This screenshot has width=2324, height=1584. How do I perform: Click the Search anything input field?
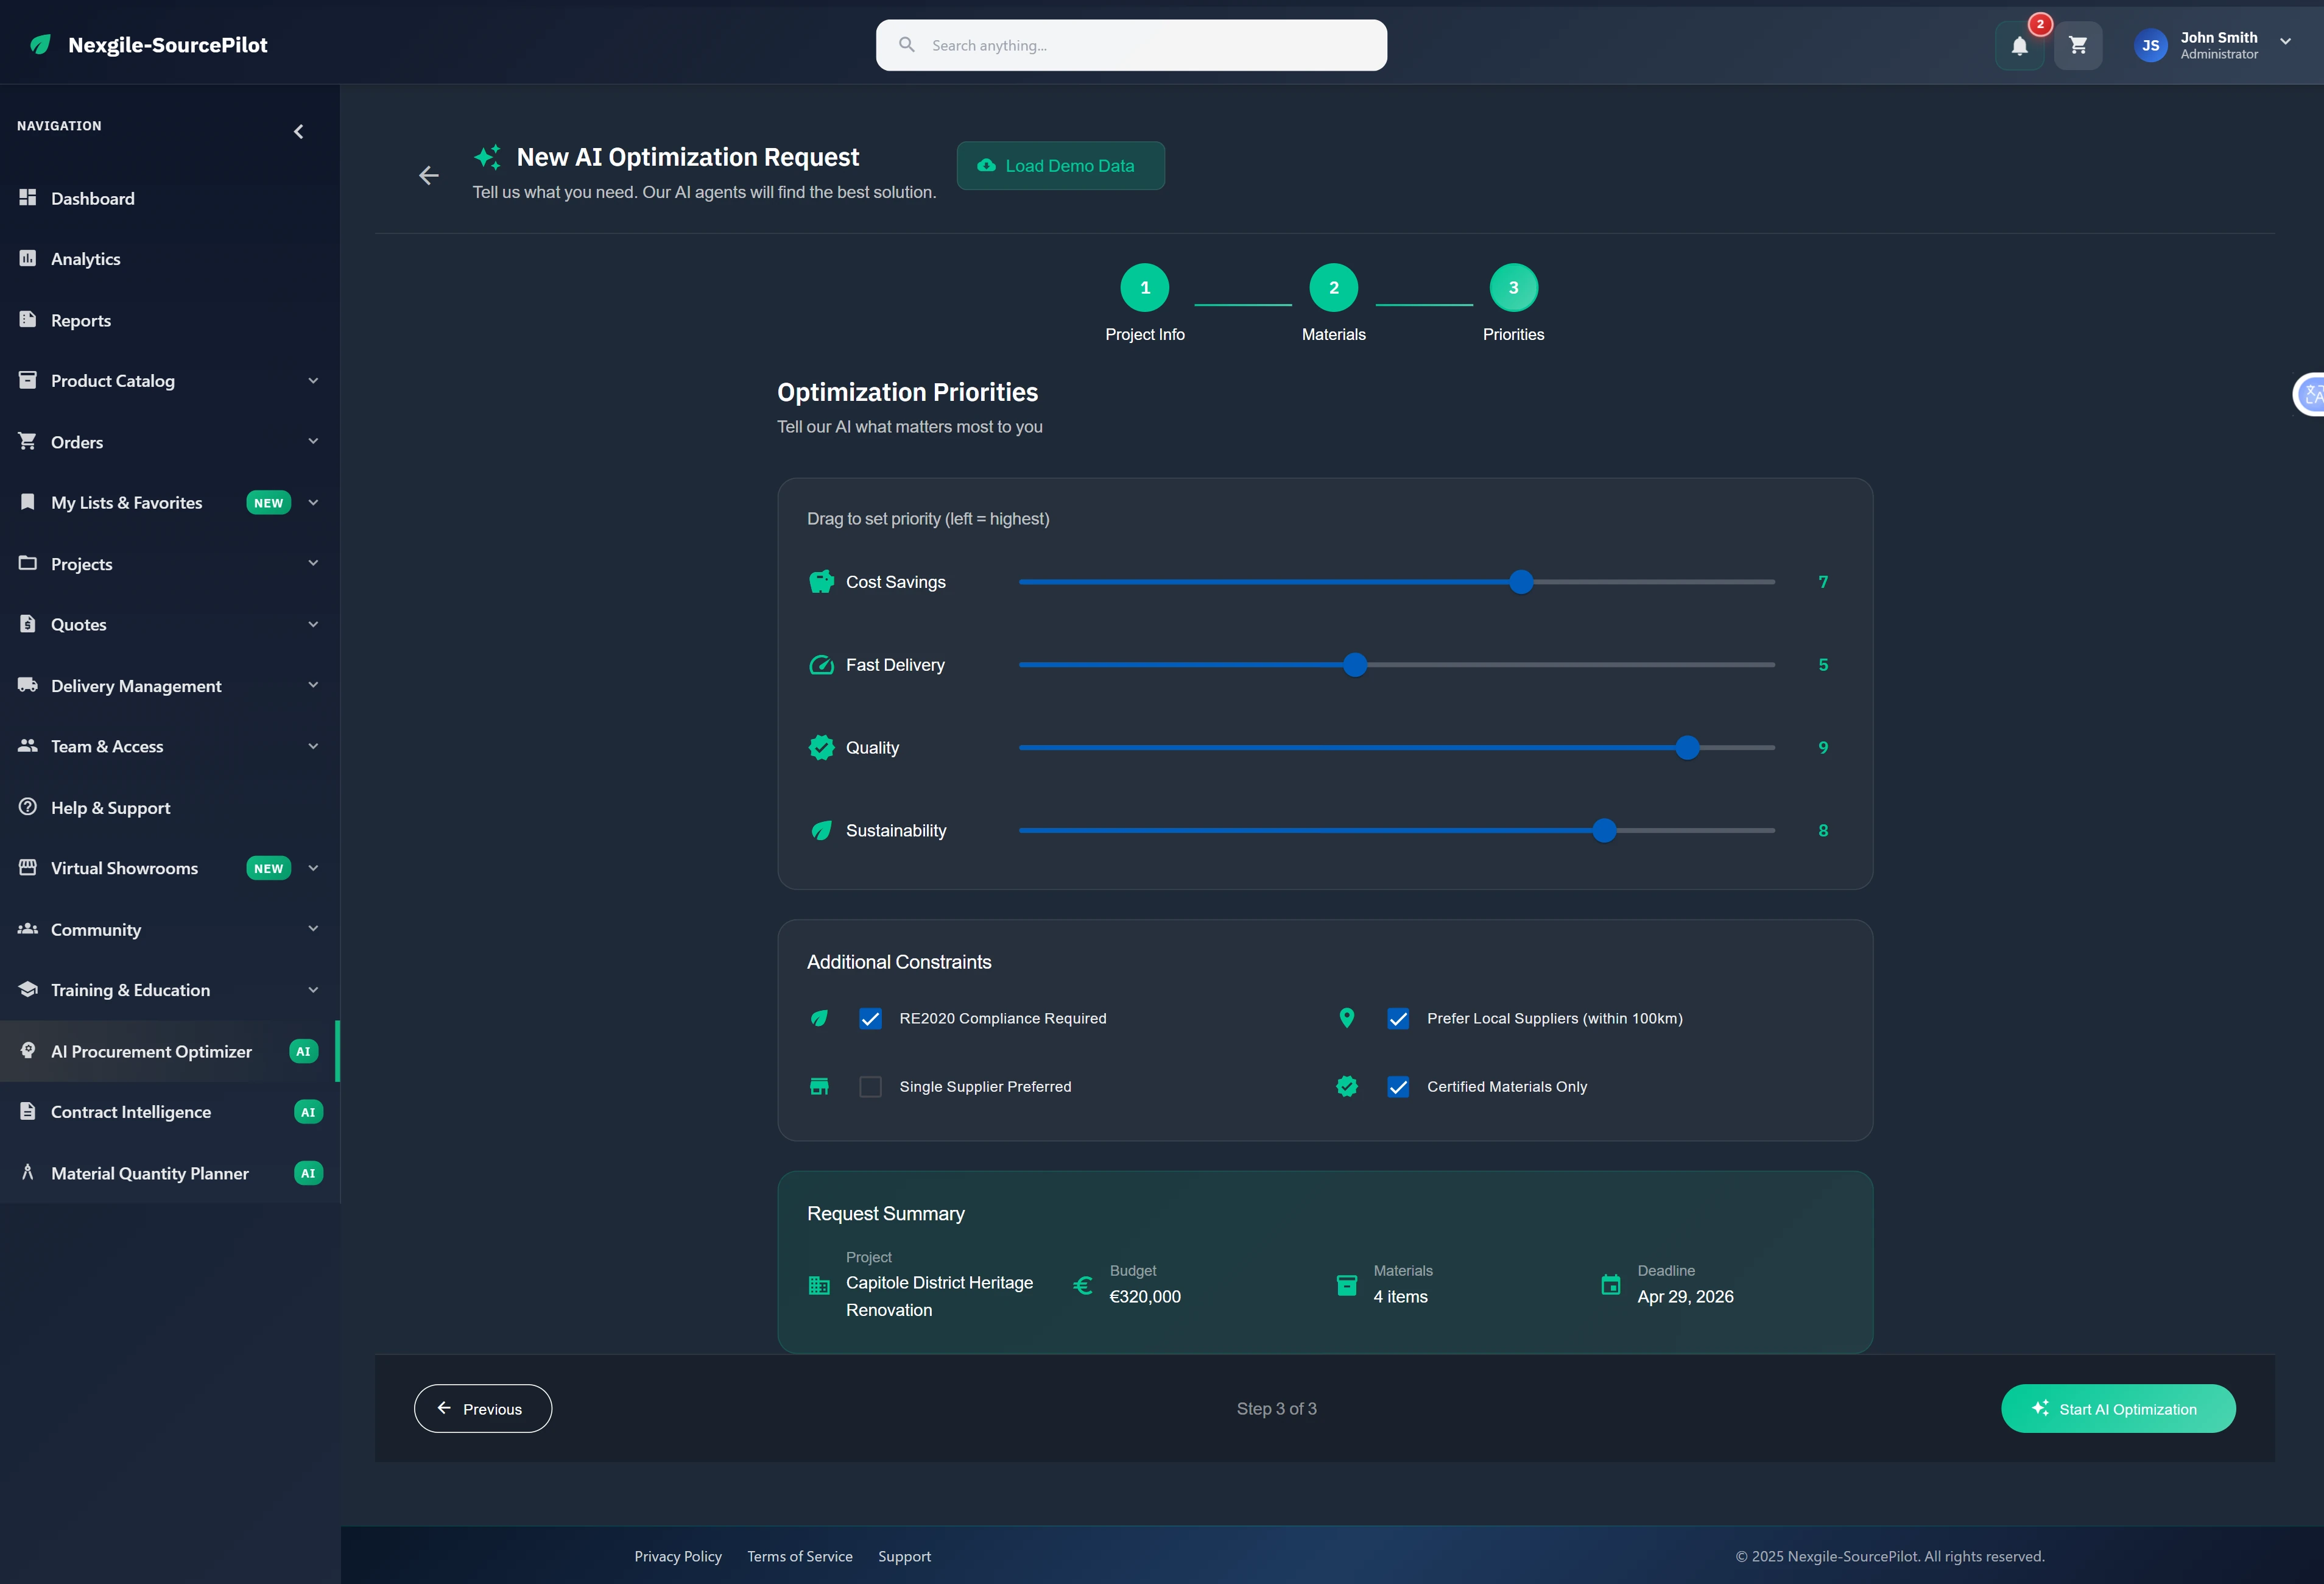(x=1130, y=45)
